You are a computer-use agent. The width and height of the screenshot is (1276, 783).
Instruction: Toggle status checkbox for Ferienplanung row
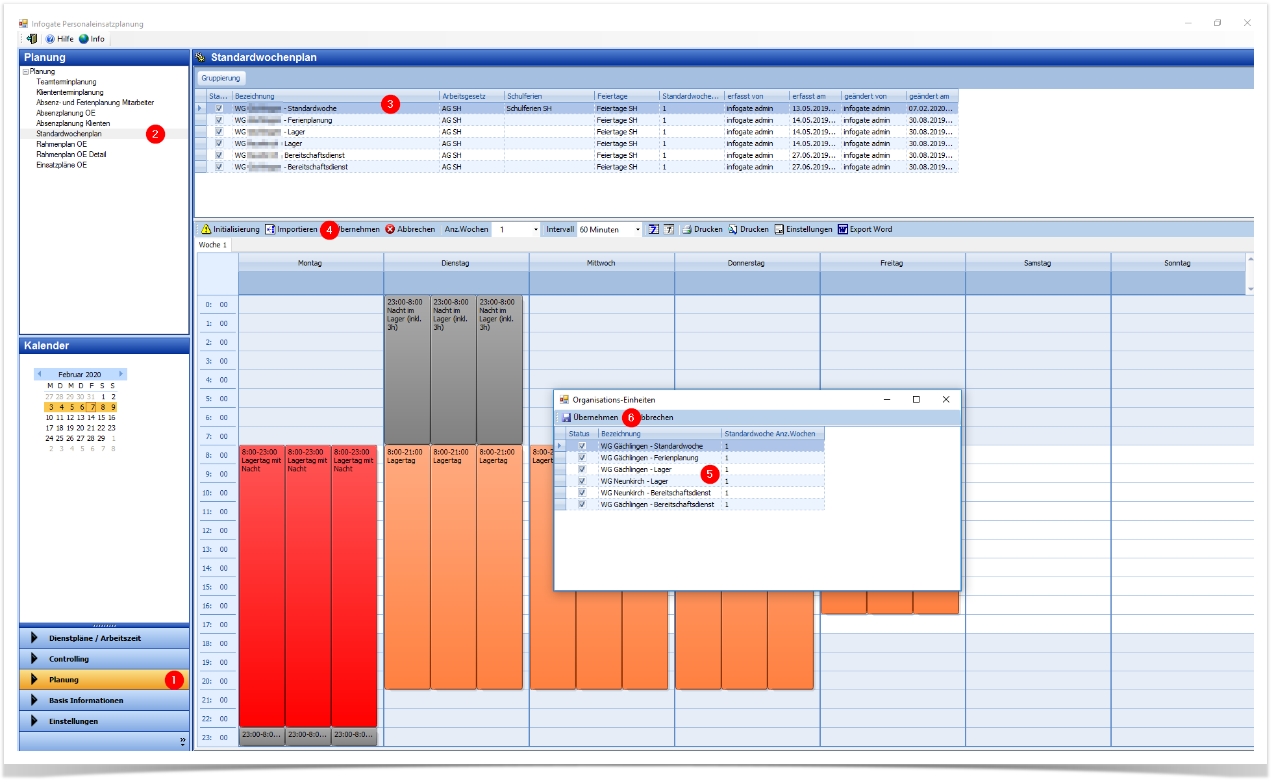(219, 120)
